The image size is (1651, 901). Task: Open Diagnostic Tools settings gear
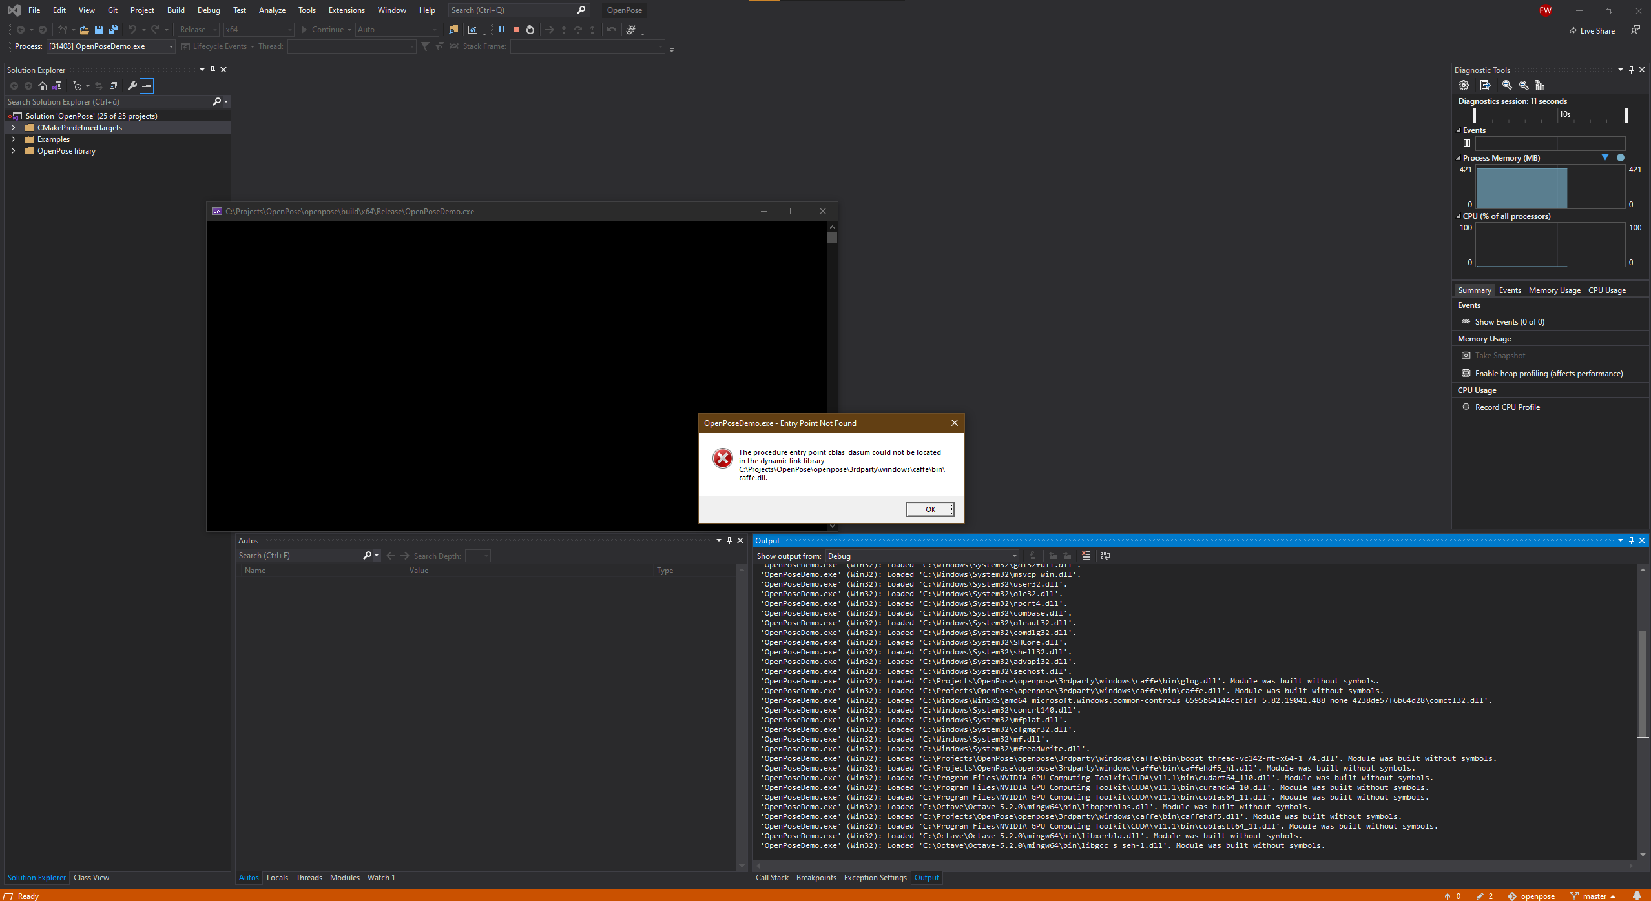click(1464, 85)
